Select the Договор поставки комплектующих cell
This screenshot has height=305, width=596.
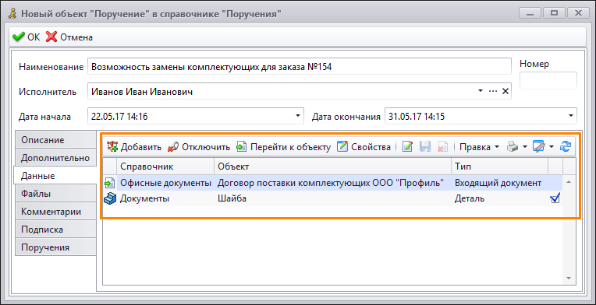tap(333, 183)
